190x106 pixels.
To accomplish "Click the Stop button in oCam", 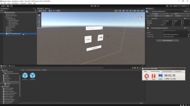I will [146, 77].
